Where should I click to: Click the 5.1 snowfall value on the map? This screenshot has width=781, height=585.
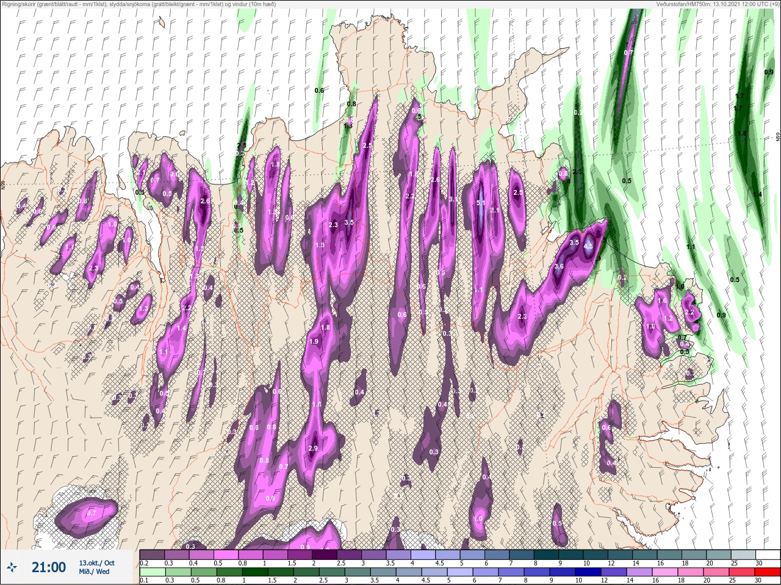(x=481, y=203)
